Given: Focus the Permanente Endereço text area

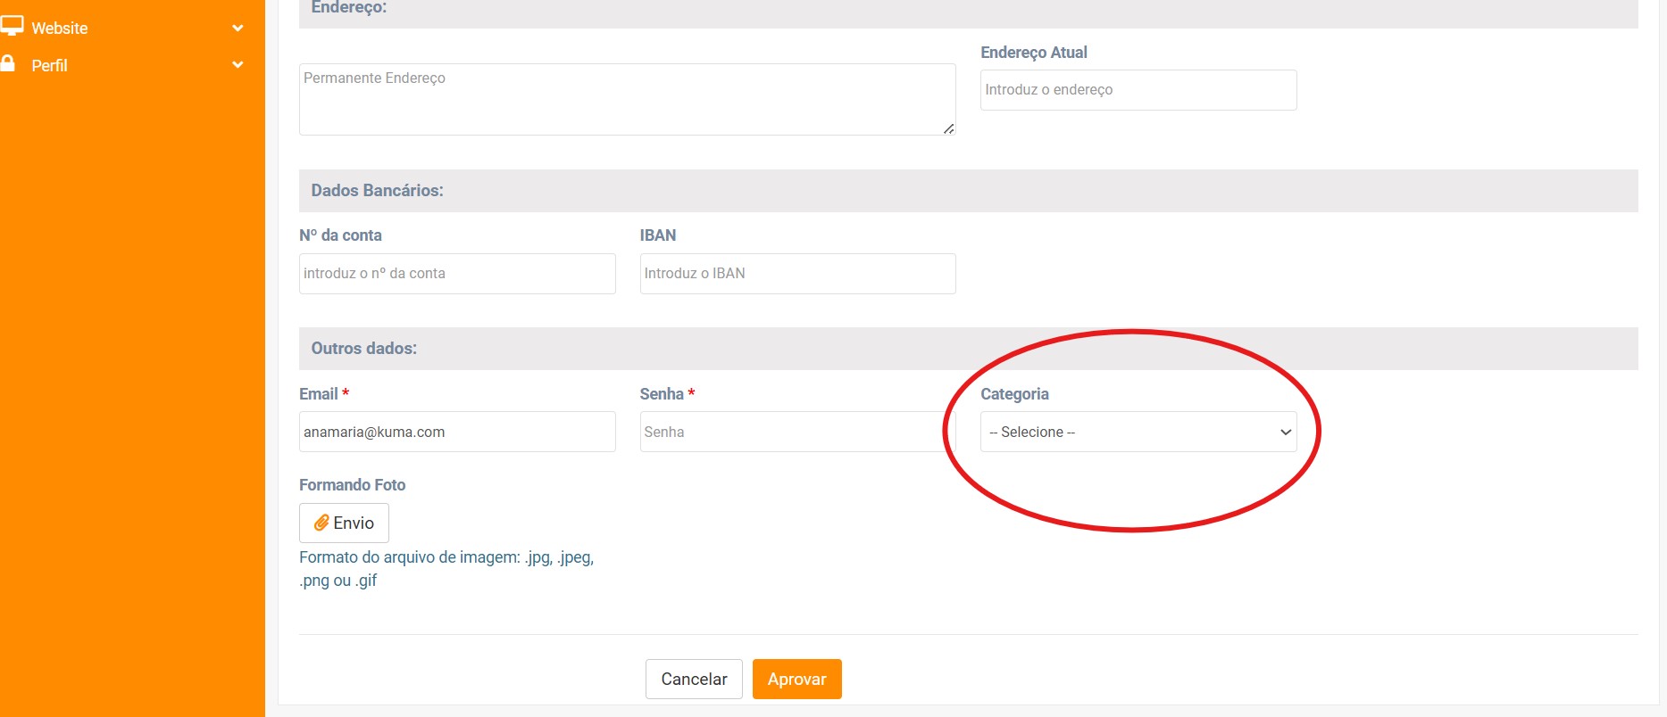Looking at the screenshot, I should coord(625,99).
